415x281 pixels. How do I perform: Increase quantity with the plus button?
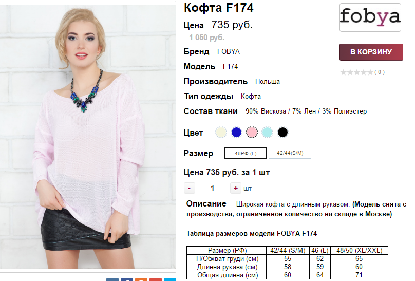pyautogui.click(x=236, y=188)
